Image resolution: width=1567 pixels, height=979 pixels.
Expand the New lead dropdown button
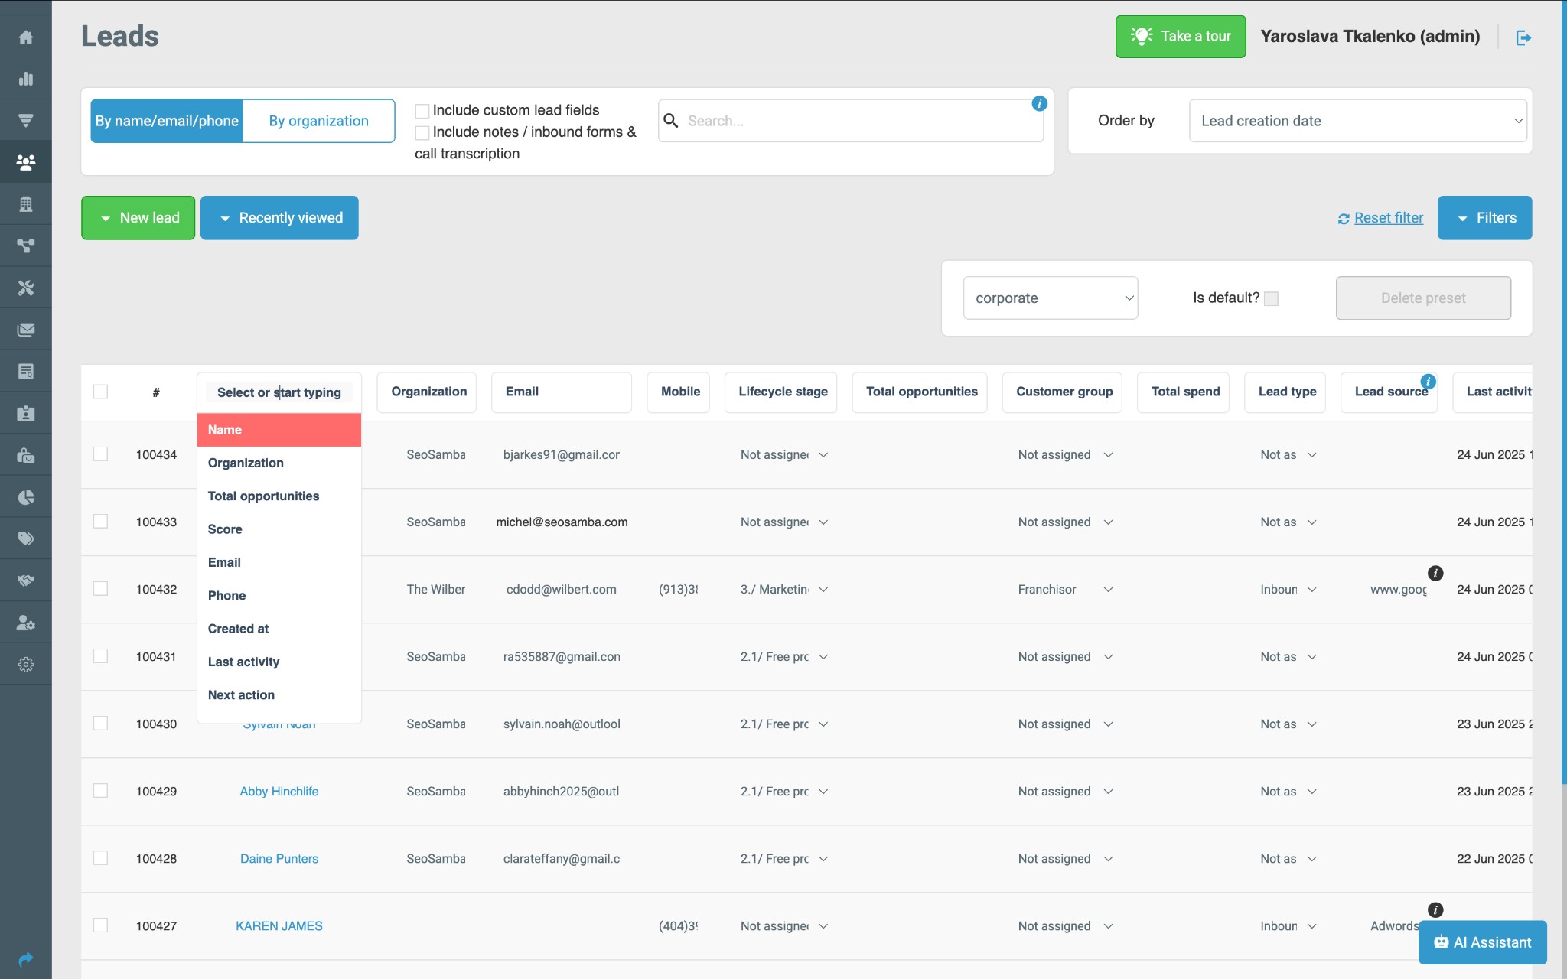pos(138,218)
